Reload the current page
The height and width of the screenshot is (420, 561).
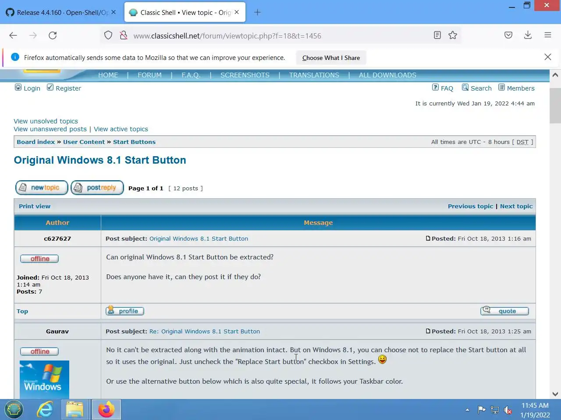(53, 35)
